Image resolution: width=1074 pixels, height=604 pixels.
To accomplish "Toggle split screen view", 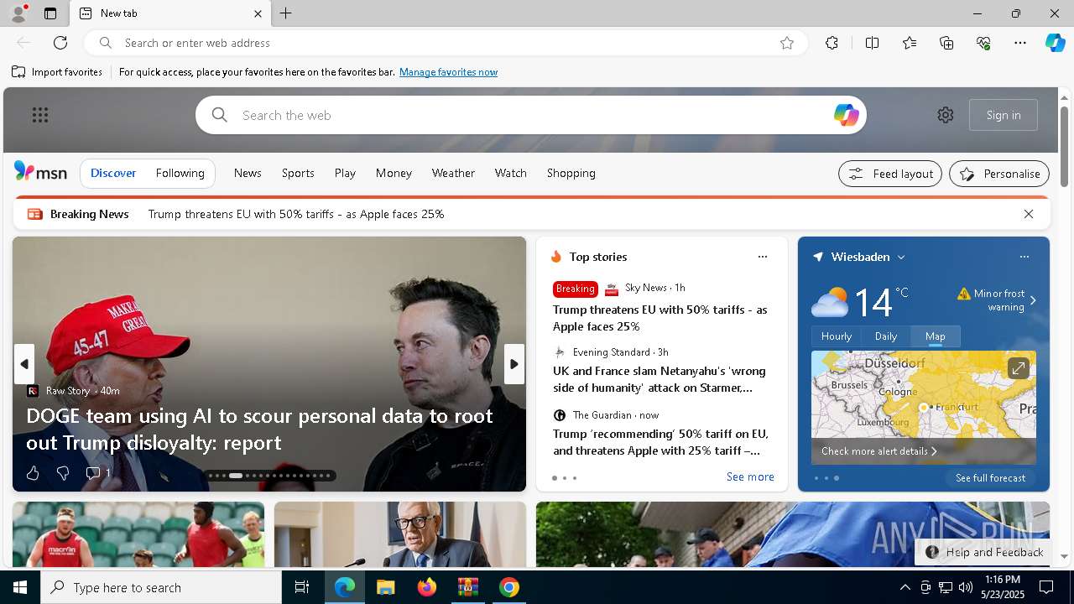I will (x=872, y=43).
